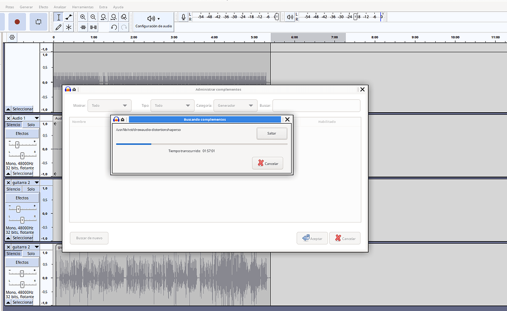Open the Categoría dropdown showing Generador
507x311 pixels.
coord(235,105)
